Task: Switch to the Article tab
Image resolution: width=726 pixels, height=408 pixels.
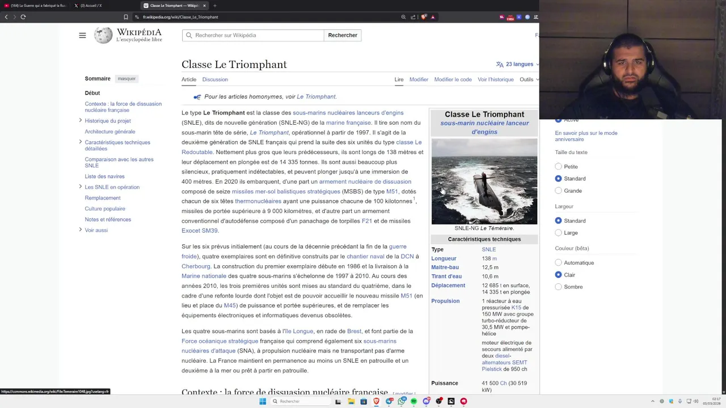Action: click(189, 79)
